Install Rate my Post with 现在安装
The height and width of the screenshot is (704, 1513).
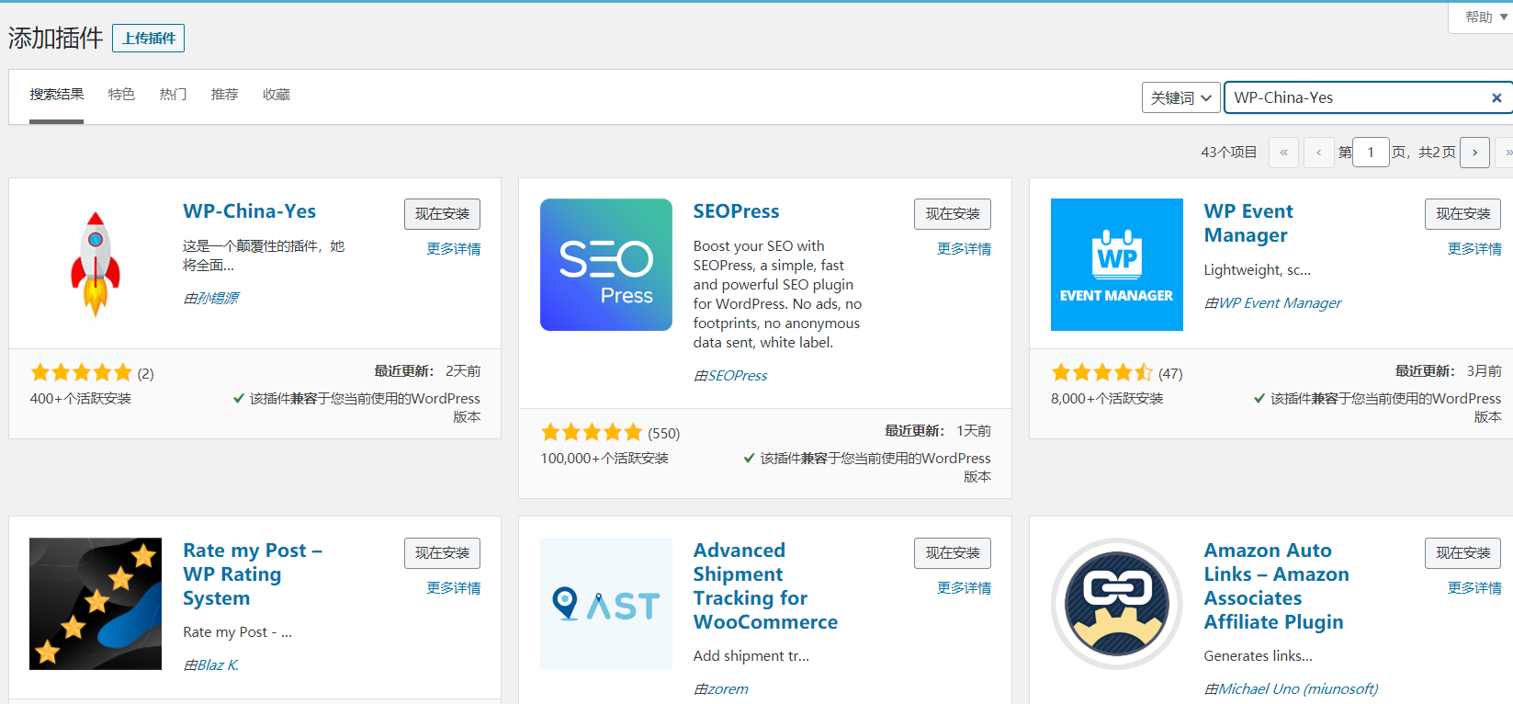click(x=442, y=553)
